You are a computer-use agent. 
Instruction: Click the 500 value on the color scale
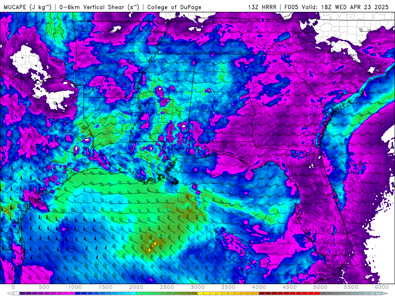(44, 287)
